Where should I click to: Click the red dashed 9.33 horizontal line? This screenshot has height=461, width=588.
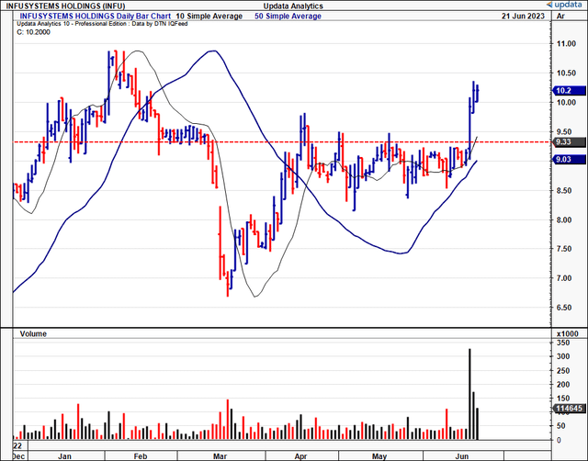tap(282, 142)
